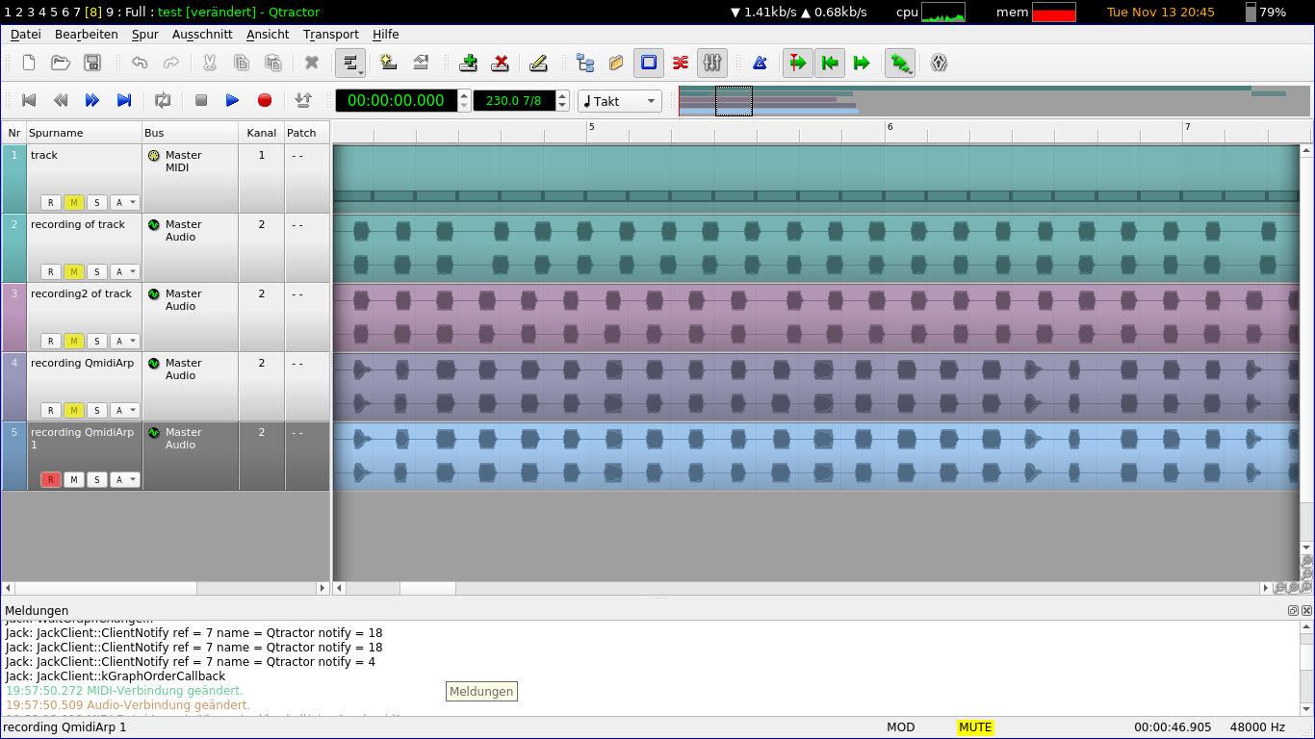Toggle the Mixer window button

712,63
